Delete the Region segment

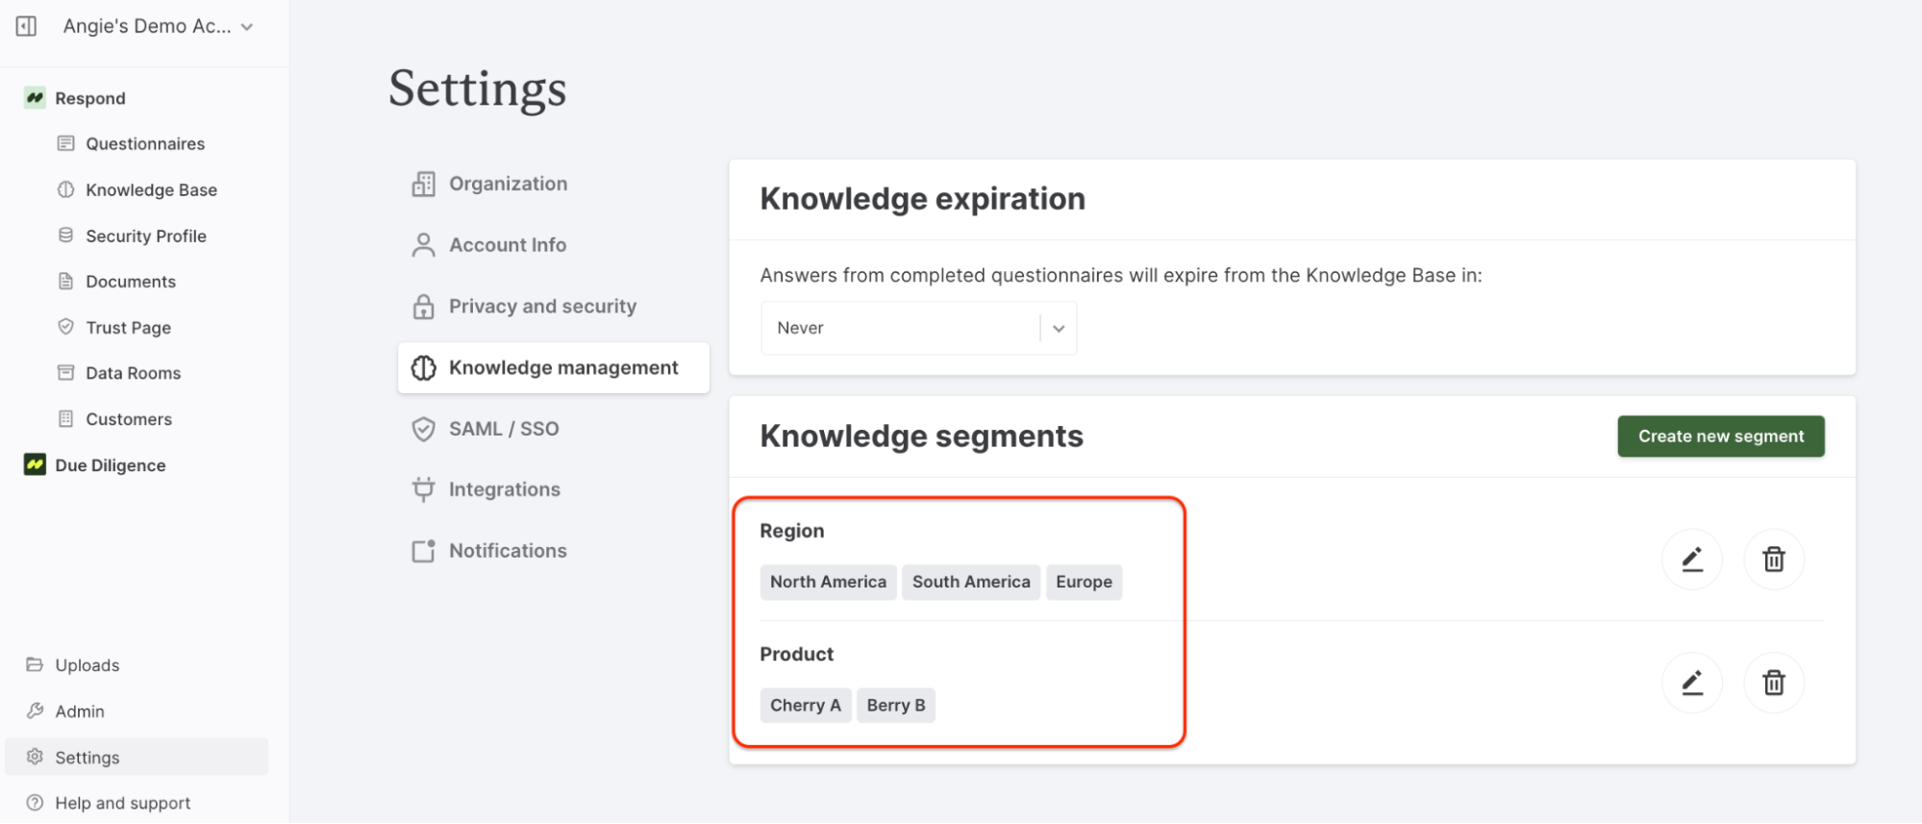pyautogui.click(x=1773, y=559)
